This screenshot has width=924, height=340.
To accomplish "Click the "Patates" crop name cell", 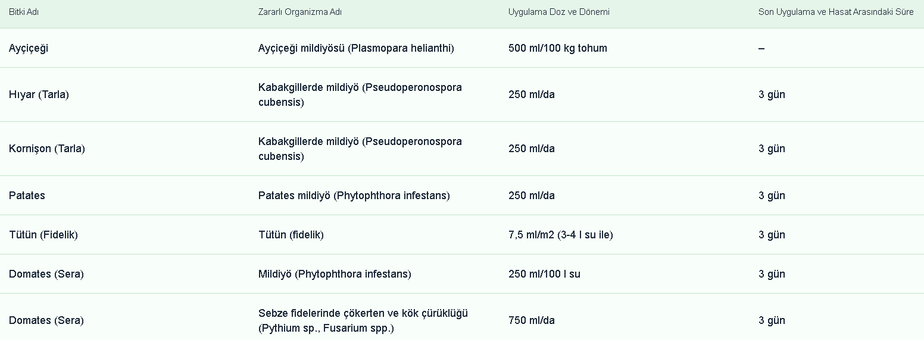I will 27,196.
